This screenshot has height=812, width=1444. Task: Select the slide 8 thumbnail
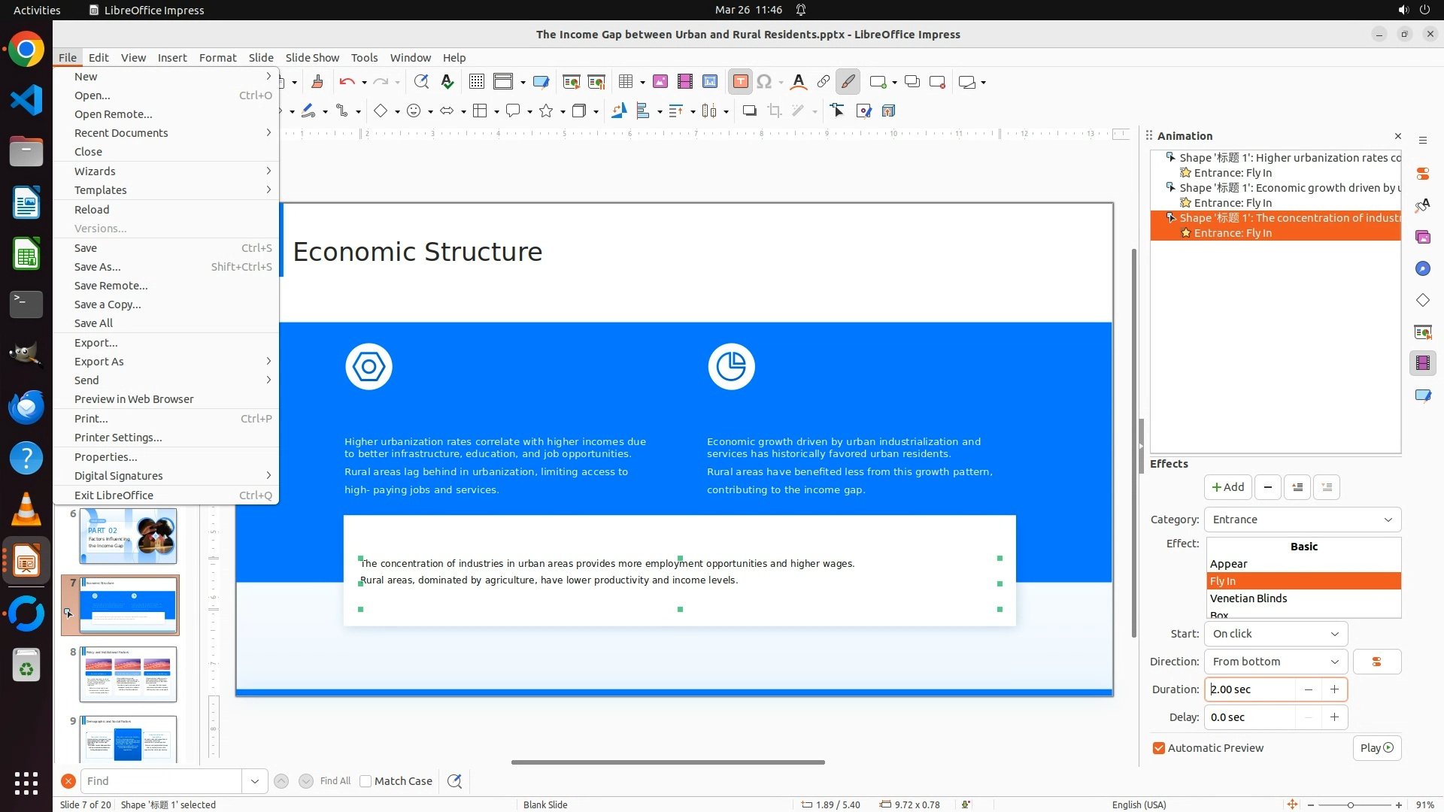pos(128,674)
